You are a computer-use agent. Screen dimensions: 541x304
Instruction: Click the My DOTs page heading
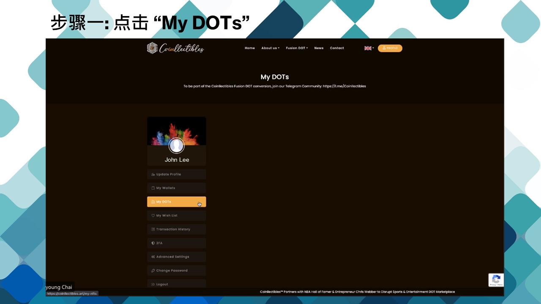[275, 77]
